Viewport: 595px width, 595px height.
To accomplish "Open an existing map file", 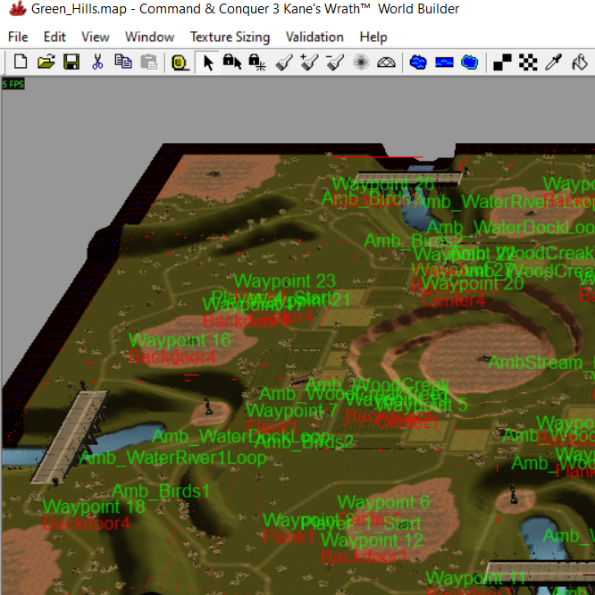I will tap(46, 62).
